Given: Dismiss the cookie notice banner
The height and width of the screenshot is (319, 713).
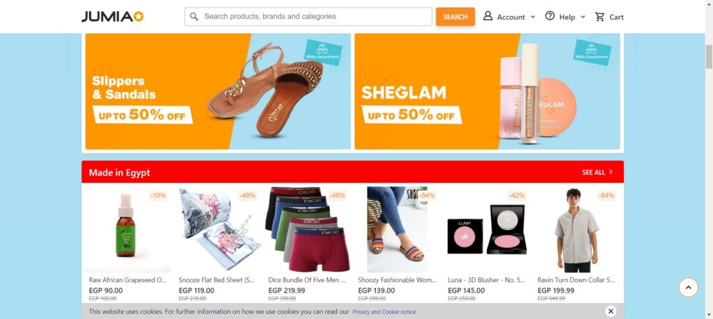Looking at the screenshot, I should coord(611,311).
